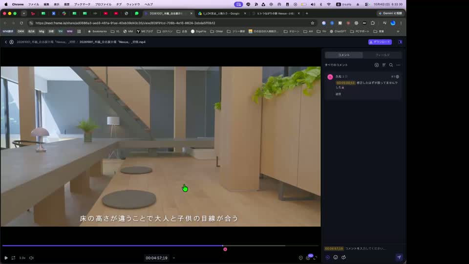The height and width of the screenshot is (264, 469).
Task: Mute the video volume
Action: [x=31, y=258]
